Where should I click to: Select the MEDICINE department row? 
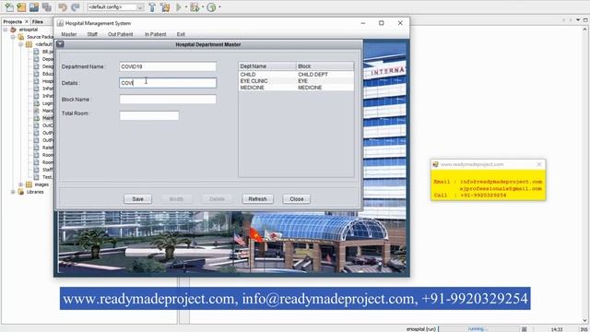pyautogui.click(x=296, y=88)
